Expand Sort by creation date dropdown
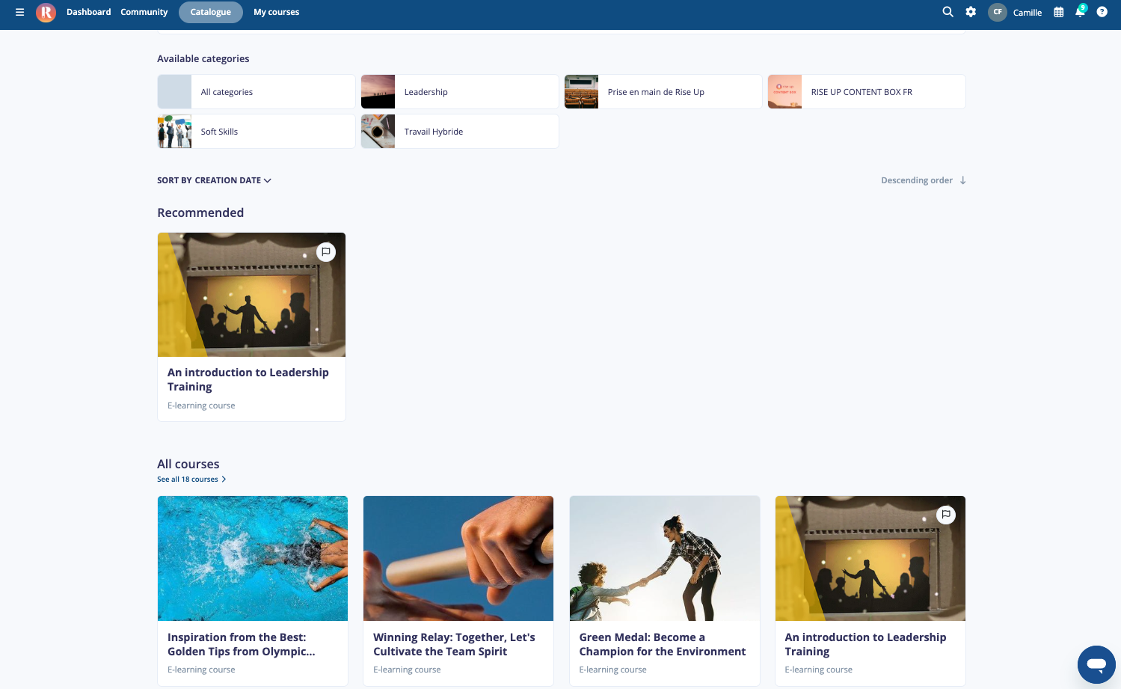Viewport: 1121px width, 689px height. click(214, 180)
